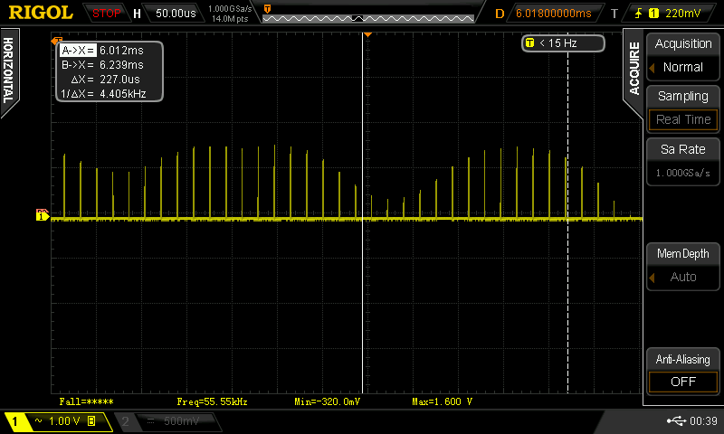Click the 220mV trigger level value
The image size is (724, 434).
pos(683,14)
